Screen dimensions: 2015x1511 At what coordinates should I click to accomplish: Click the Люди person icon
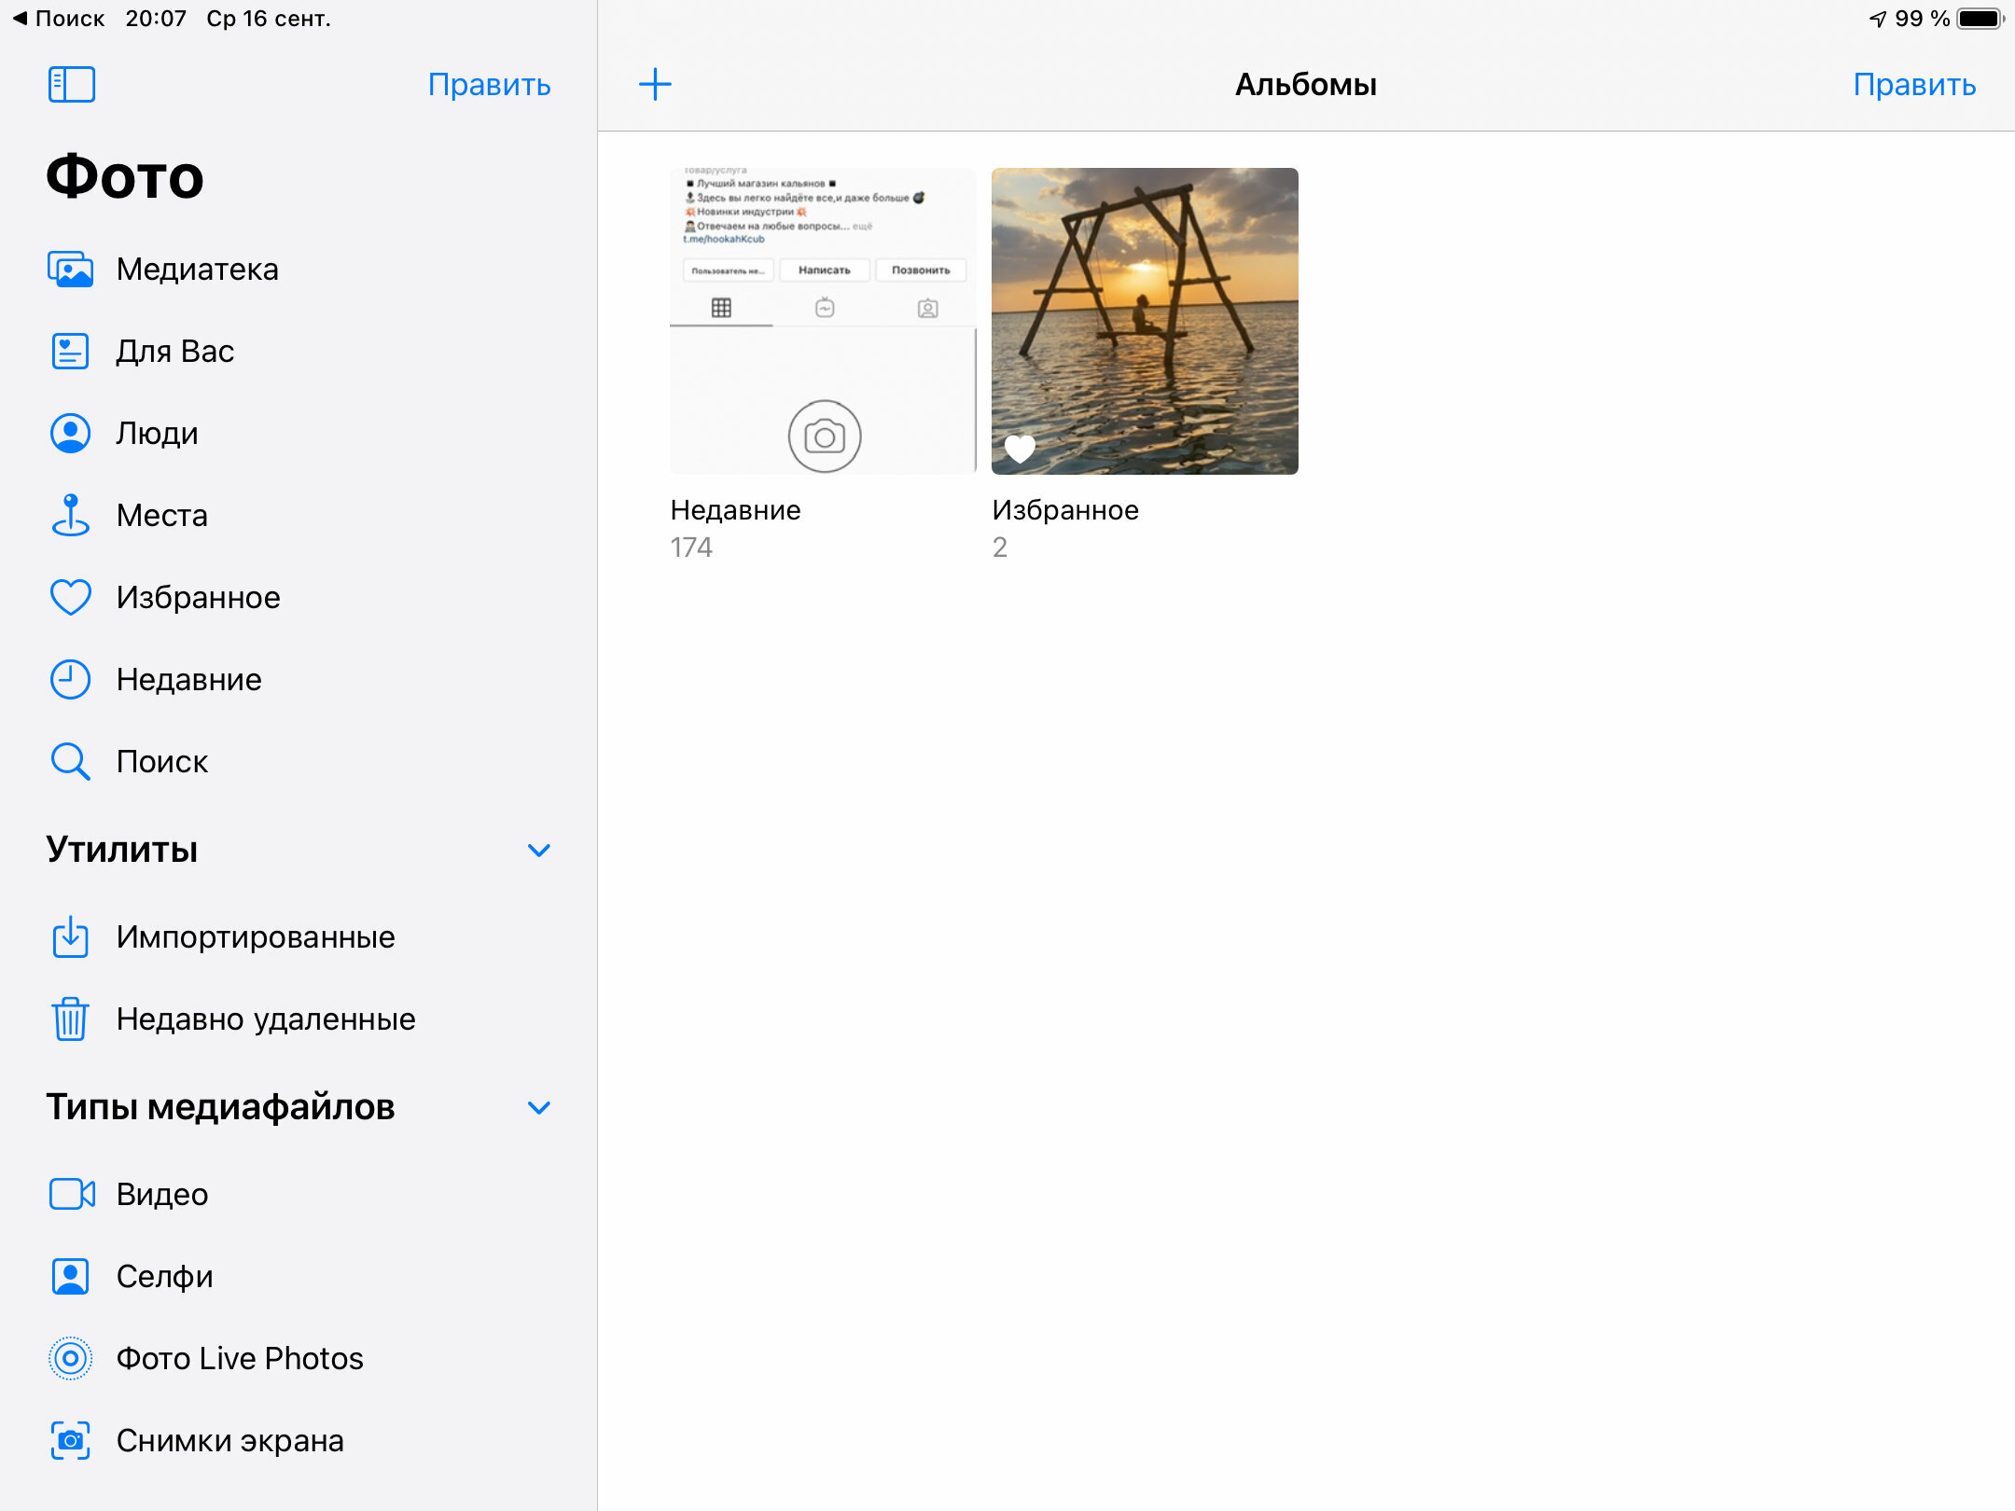point(70,434)
